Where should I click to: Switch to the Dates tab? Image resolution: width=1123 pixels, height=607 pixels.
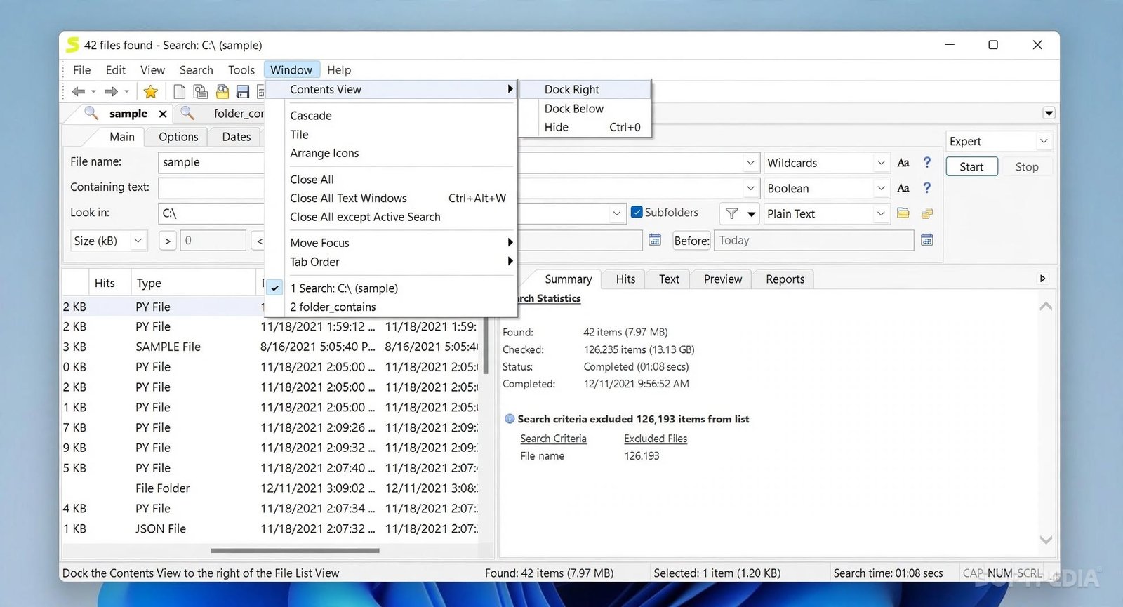pyautogui.click(x=237, y=137)
